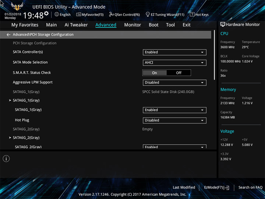Screen dimensions: 265x199
Task: Click the EZ Tuning Wizard bulb icon
Action: click(x=148, y=14)
